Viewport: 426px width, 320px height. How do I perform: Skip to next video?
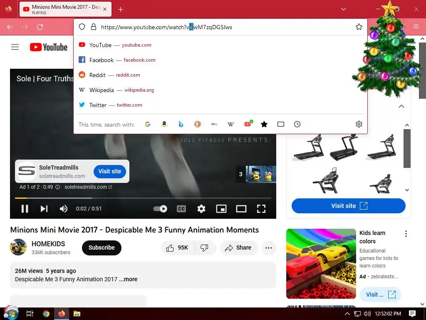tap(44, 209)
